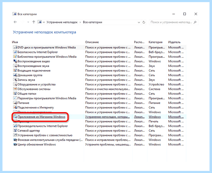Select Воспроизведение видео name

[x=34, y=61]
